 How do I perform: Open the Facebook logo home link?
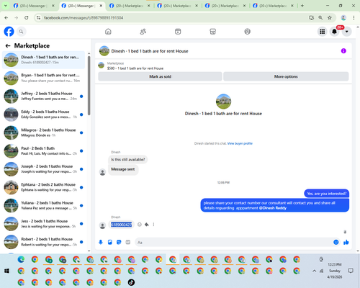tap(9, 32)
